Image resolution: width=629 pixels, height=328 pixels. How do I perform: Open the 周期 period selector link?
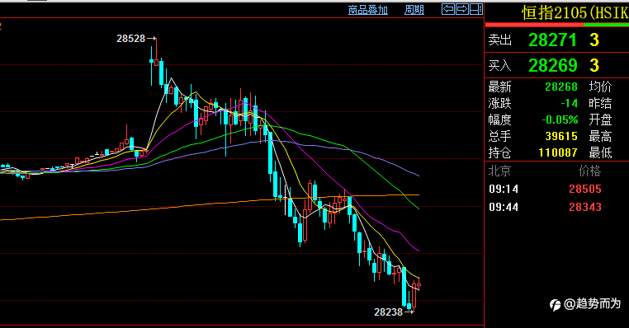(414, 10)
